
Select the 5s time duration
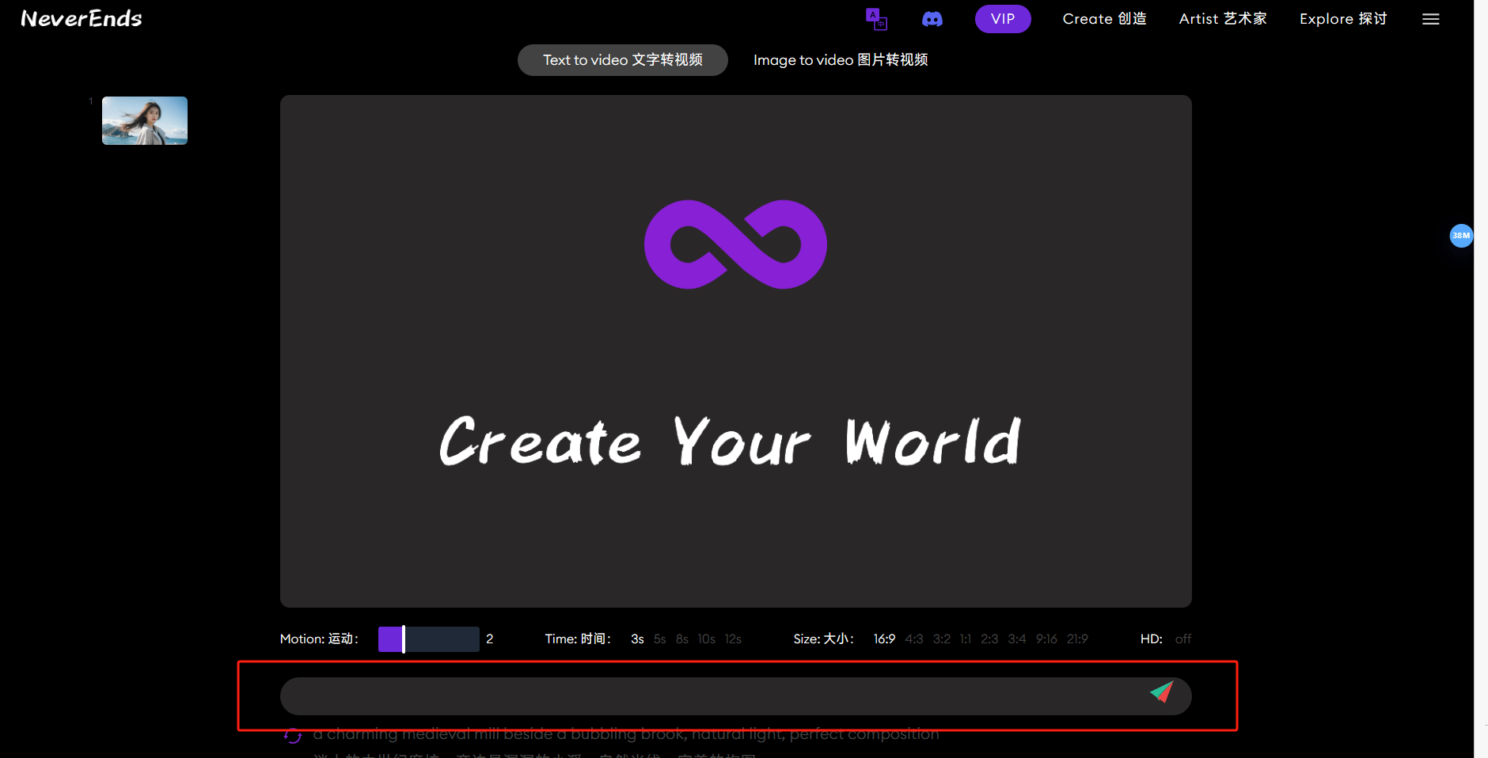[659, 639]
